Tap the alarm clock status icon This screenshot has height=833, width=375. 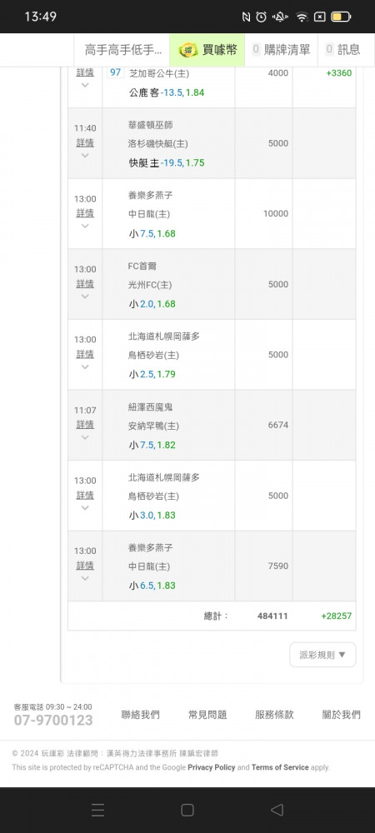tap(261, 17)
